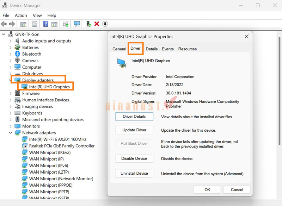
Task: Switch to the Resources tab
Action: (x=188, y=49)
